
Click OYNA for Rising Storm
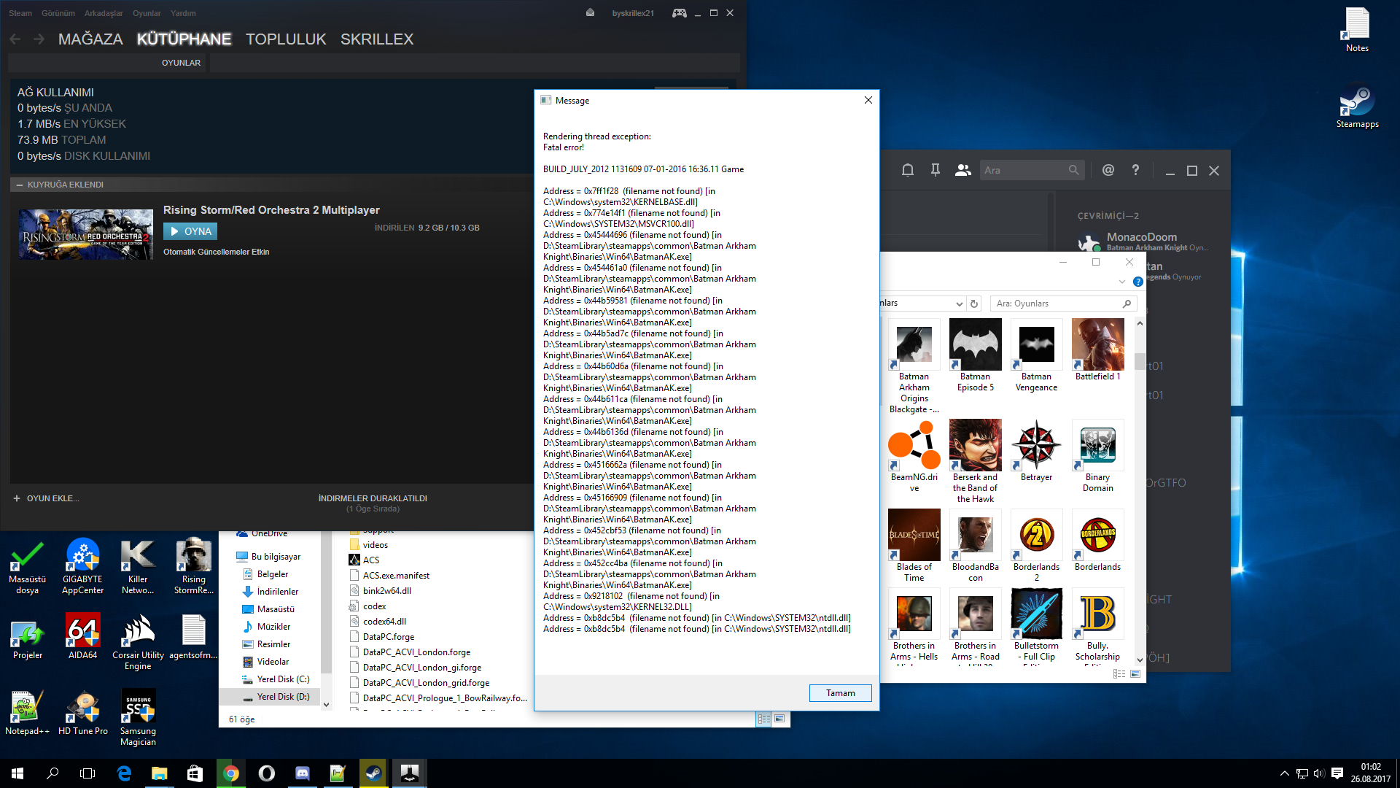(190, 231)
